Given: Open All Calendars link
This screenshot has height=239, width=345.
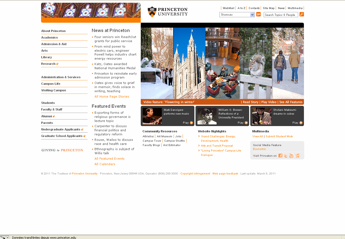Looking at the screenshot, I should 105,164.
